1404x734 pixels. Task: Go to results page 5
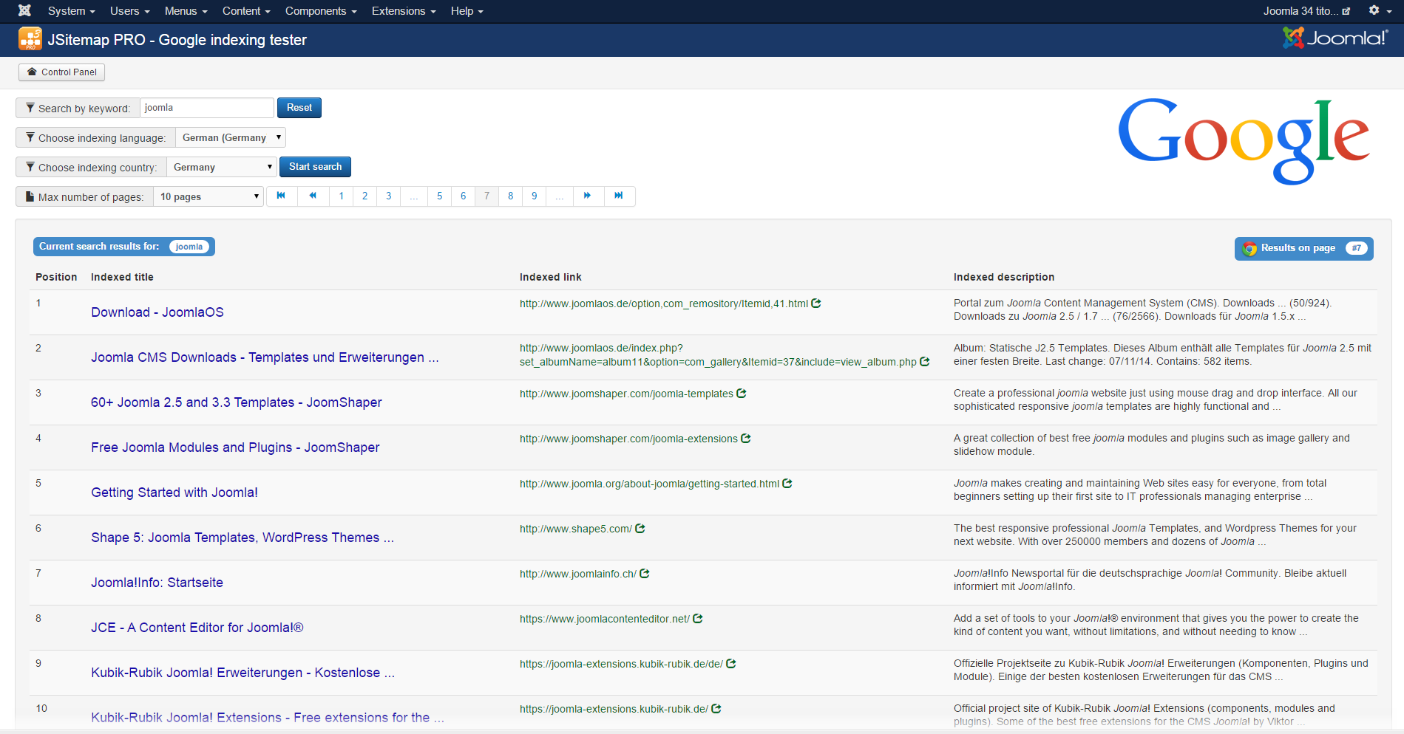(439, 196)
